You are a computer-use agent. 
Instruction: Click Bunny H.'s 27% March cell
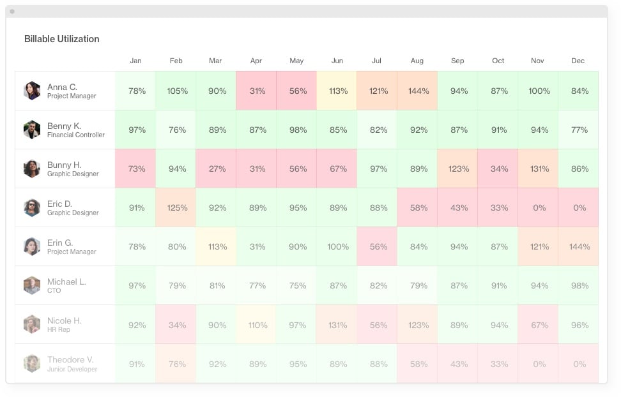pyautogui.click(x=216, y=169)
